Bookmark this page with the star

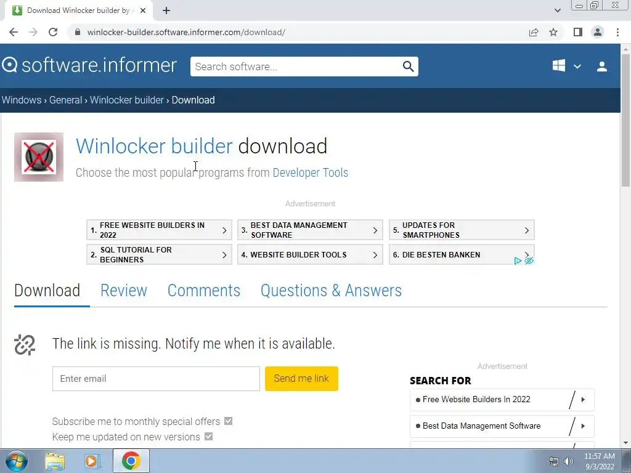point(553,32)
